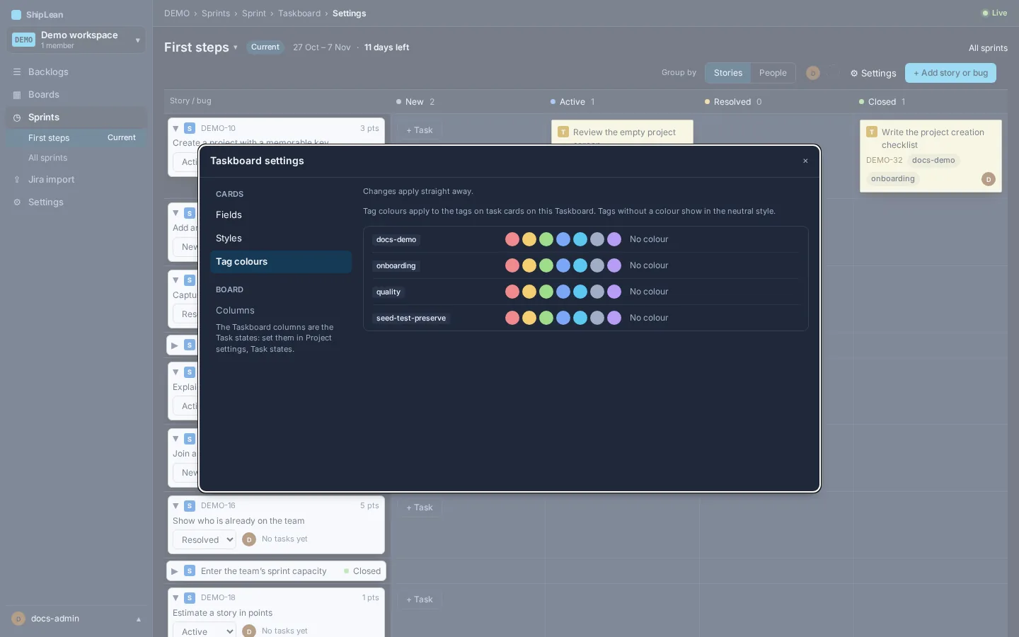Collapse the DEMO-16 story row

(175, 505)
